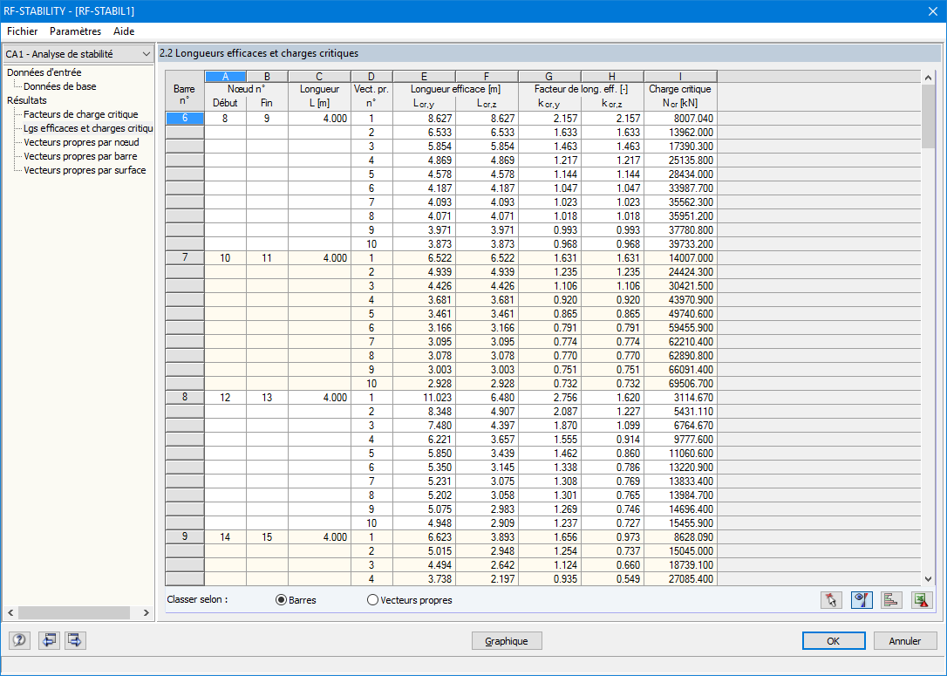This screenshot has height=676, width=947.
Task: Open the Fichier menu
Action: pos(23,31)
